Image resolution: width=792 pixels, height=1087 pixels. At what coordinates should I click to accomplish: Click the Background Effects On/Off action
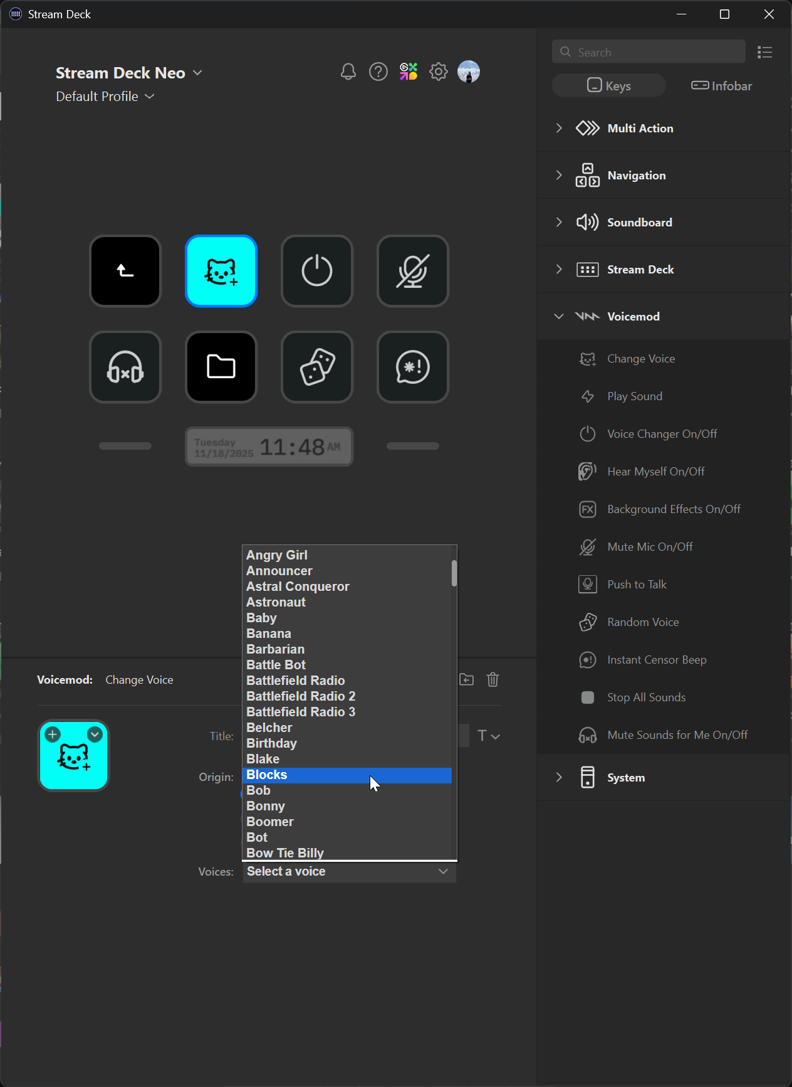[664, 509]
